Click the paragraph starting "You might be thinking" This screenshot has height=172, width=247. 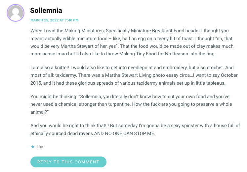[x=131, y=104]
